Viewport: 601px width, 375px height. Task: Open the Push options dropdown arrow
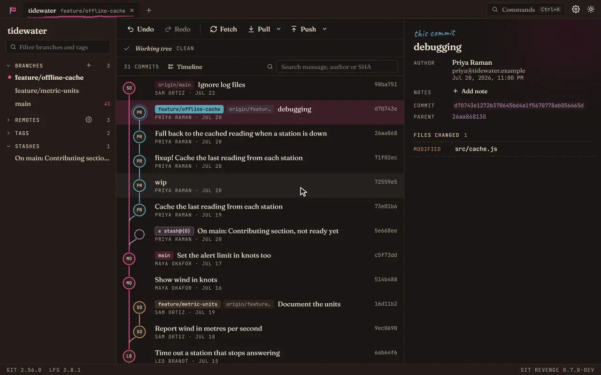point(324,29)
